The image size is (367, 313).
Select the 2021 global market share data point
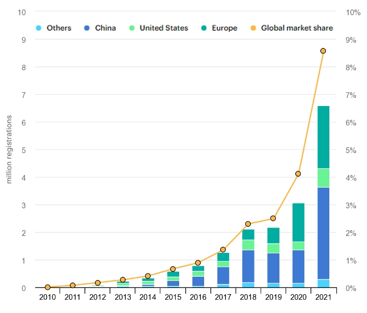click(x=323, y=51)
